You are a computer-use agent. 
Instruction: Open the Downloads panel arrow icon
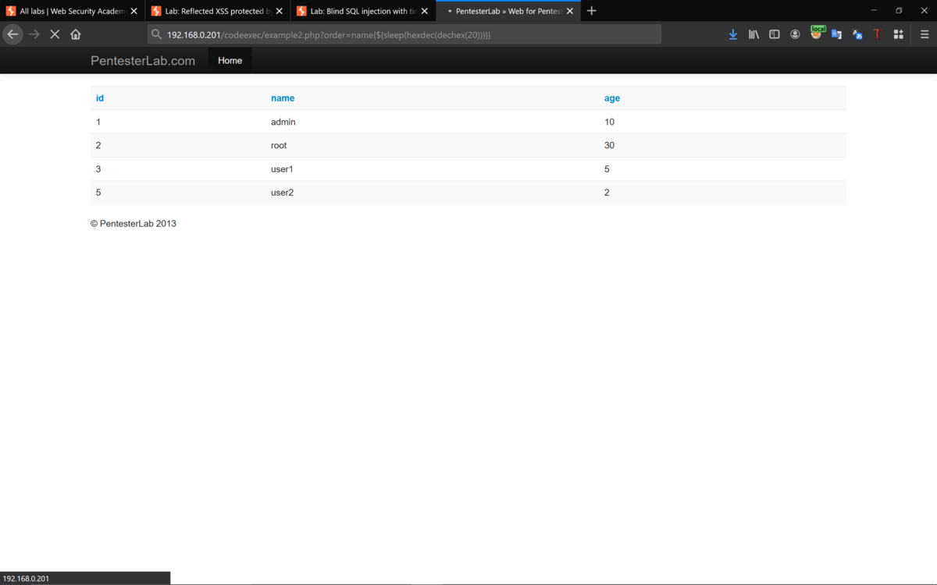733,34
